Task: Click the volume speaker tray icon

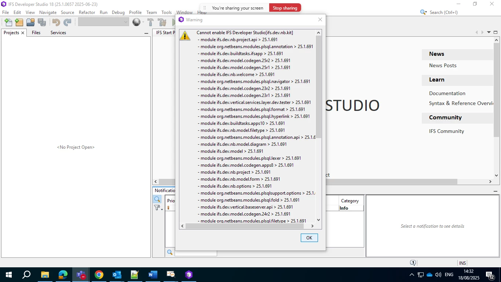Action: 438,275
